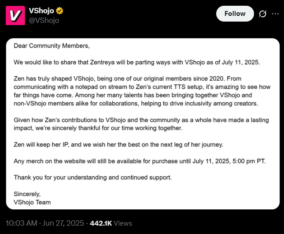Screen dimensions: 284x234
Task: Click the Grok explain post icon
Action: [x=262, y=14]
